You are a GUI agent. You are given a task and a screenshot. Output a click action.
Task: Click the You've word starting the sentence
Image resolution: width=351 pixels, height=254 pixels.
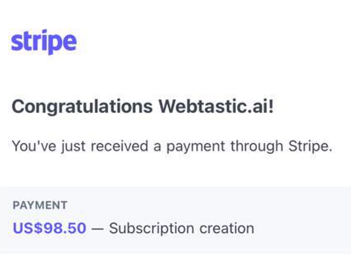[34, 146]
